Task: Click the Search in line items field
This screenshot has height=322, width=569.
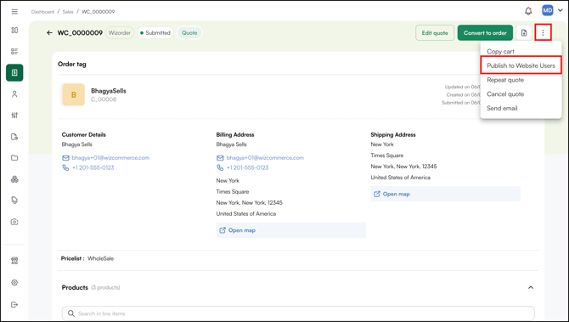Action: click(x=298, y=314)
